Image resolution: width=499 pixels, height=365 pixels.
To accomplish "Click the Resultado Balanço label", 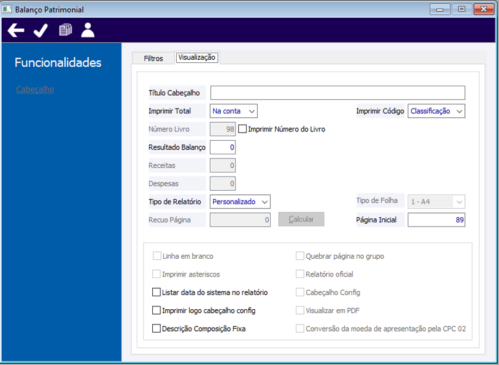I will pyautogui.click(x=177, y=147).
